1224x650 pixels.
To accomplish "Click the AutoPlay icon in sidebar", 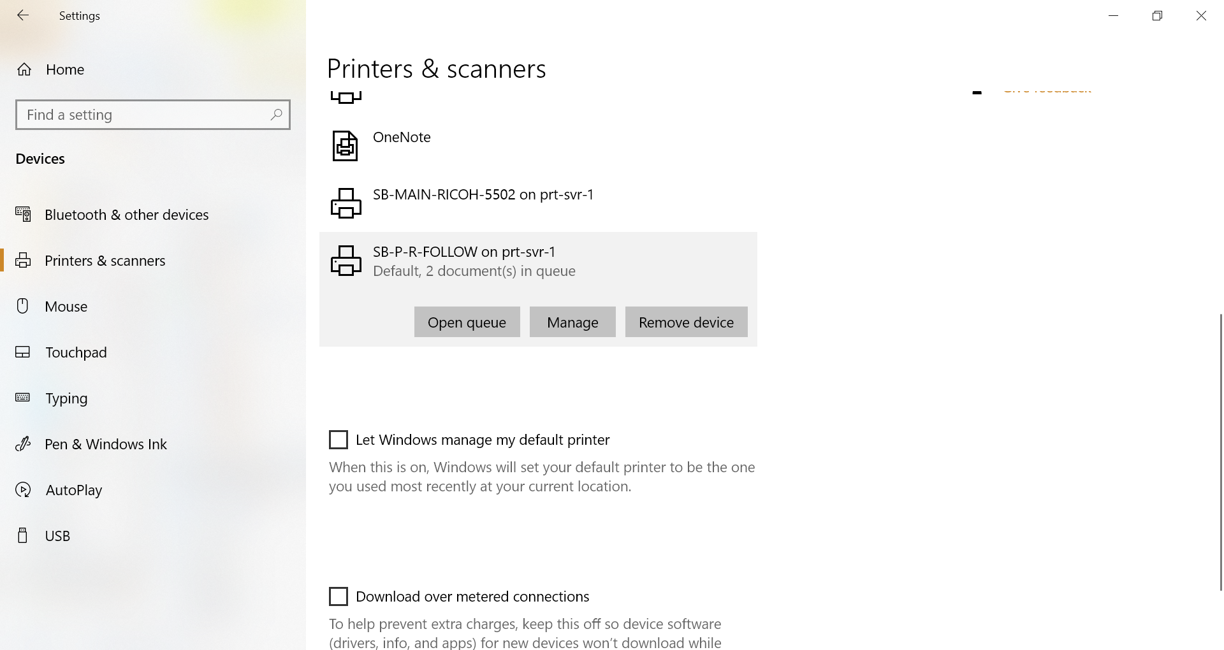I will coord(23,490).
